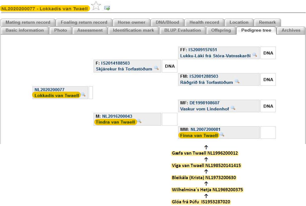Click magnifier beside Vaskur vom Lindenhof
The height and width of the screenshot is (206, 306).
[233, 108]
